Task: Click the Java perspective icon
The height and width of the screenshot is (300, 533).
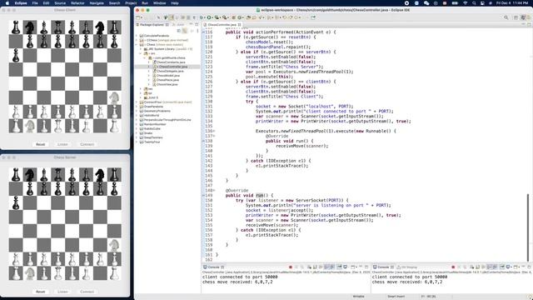Action: pos(524,17)
